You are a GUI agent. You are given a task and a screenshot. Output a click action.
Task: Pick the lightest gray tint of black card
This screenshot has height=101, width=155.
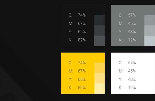point(99,41)
